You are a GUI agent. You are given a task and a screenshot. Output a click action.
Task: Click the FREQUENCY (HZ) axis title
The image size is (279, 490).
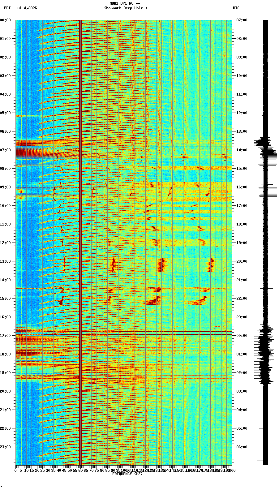(127, 474)
